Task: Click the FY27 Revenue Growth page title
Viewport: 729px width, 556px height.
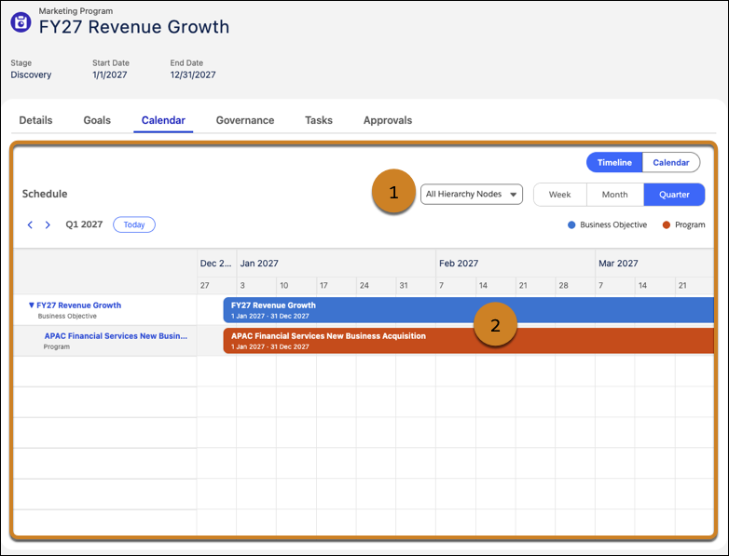Action: (x=134, y=27)
